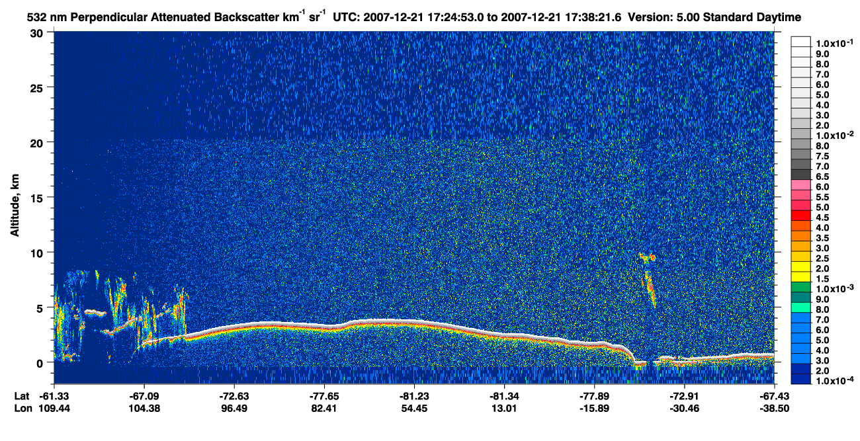This screenshot has width=860, height=441.
Task: Select the 30 altitude tick label
Action: [x=37, y=32]
